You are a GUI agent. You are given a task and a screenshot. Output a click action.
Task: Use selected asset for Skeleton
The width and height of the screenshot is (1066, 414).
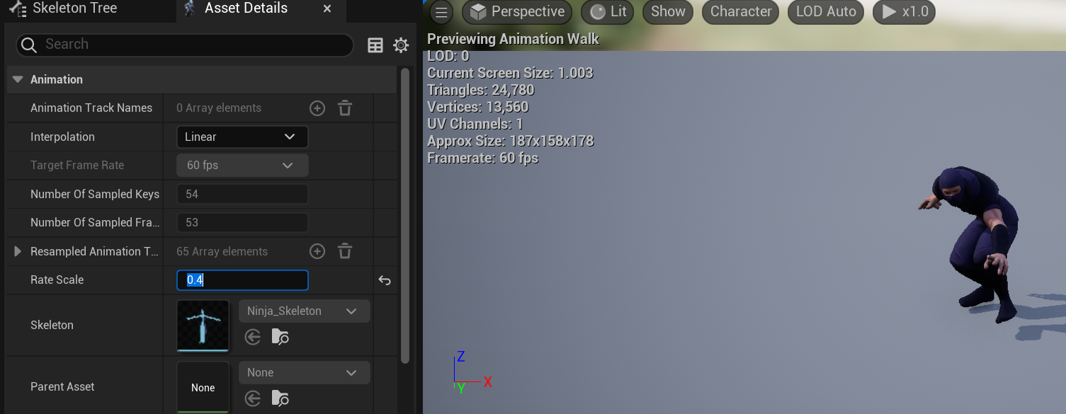pyautogui.click(x=253, y=338)
